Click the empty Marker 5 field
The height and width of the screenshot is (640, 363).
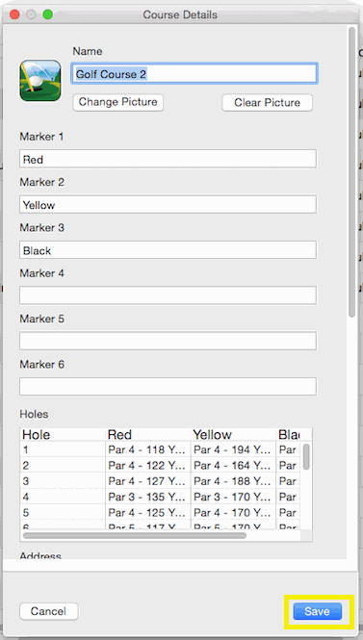tap(168, 341)
